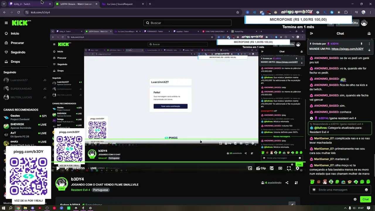The width and height of the screenshot is (375, 211).
Task: Bookmark this page with the star
Action: (x=238, y=12)
